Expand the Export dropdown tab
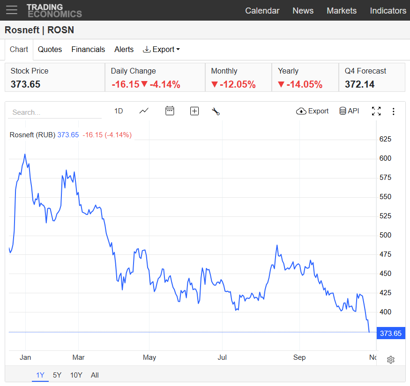 tap(161, 49)
